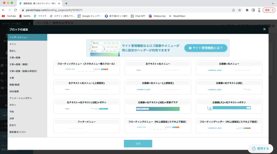Choose 左テキスト+右メニュー(上部固定) block
The image size is (277, 154).
tap(87, 87)
